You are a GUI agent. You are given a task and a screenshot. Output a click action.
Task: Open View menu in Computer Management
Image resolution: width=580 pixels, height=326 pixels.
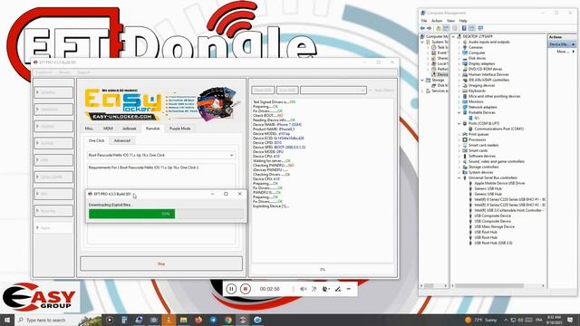pos(450,21)
